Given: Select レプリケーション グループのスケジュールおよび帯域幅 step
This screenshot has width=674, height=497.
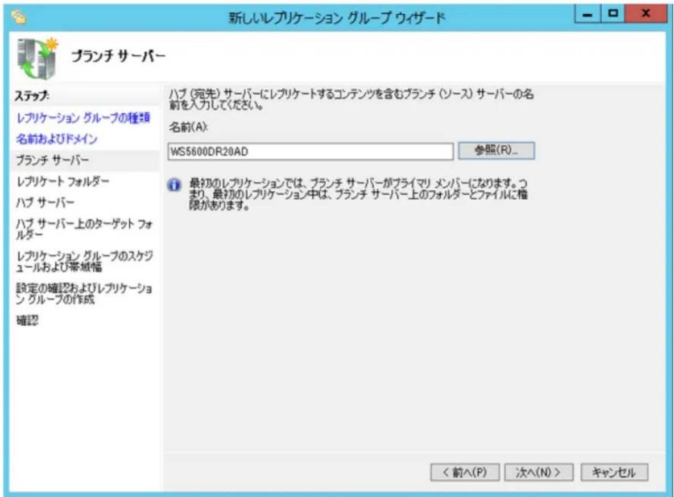Looking at the screenshot, I should (x=84, y=261).
